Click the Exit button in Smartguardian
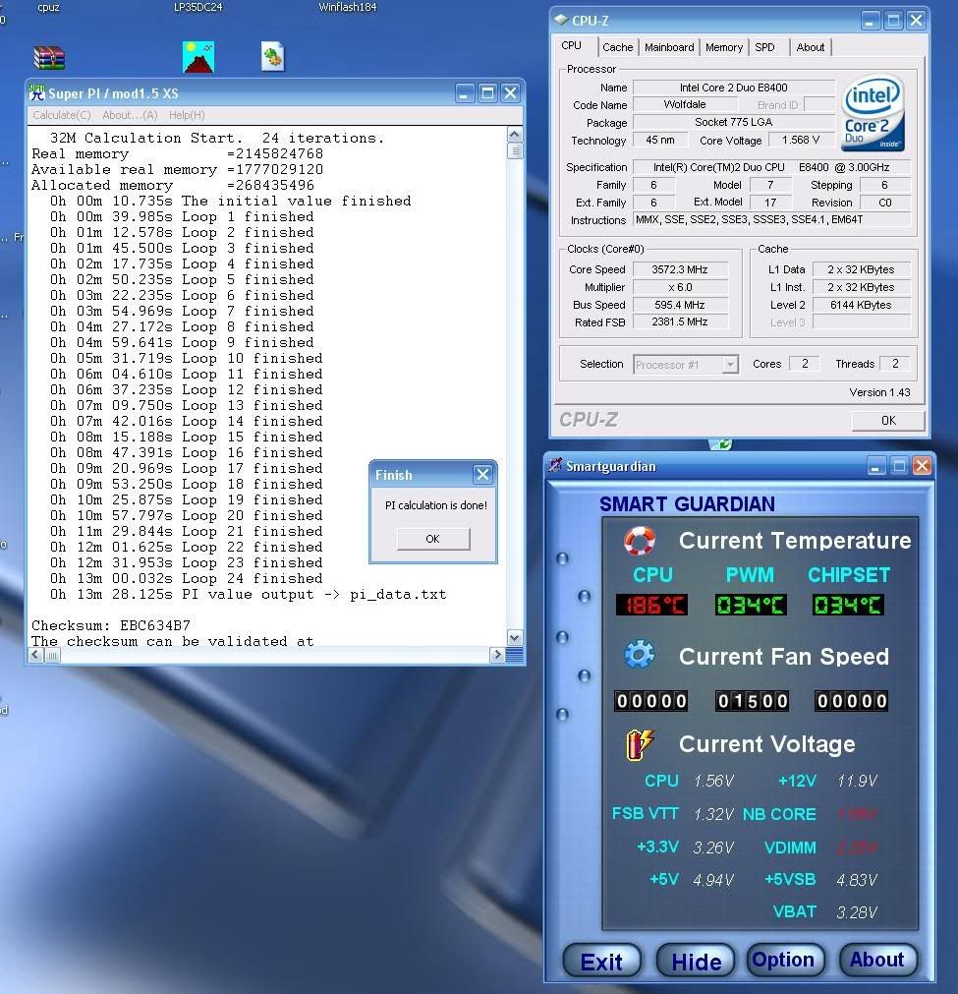958x994 pixels. 602,961
